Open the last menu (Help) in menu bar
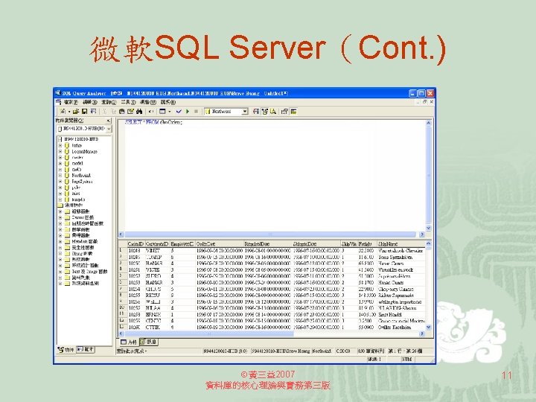 (167, 102)
